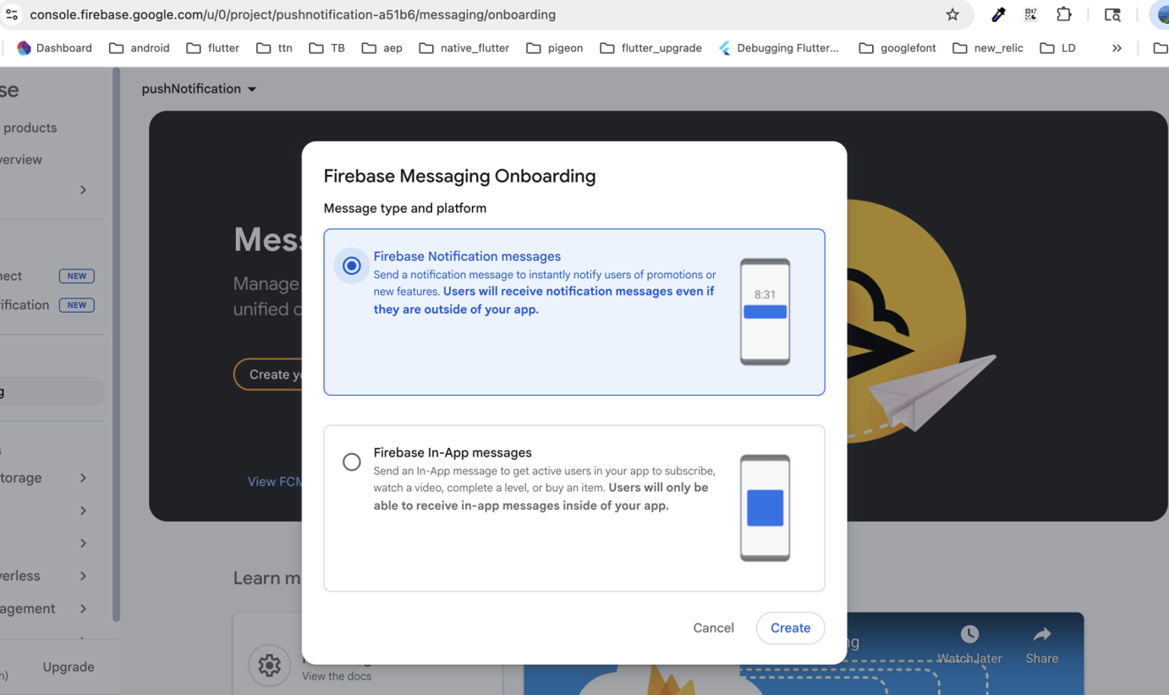Open the pushNotification project dropdown

pyautogui.click(x=199, y=89)
